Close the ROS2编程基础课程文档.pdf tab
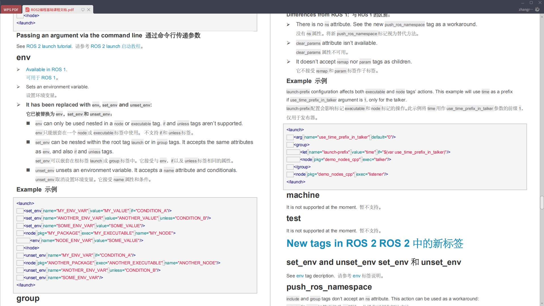The height and width of the screenshot is (306, 544). 89,9
